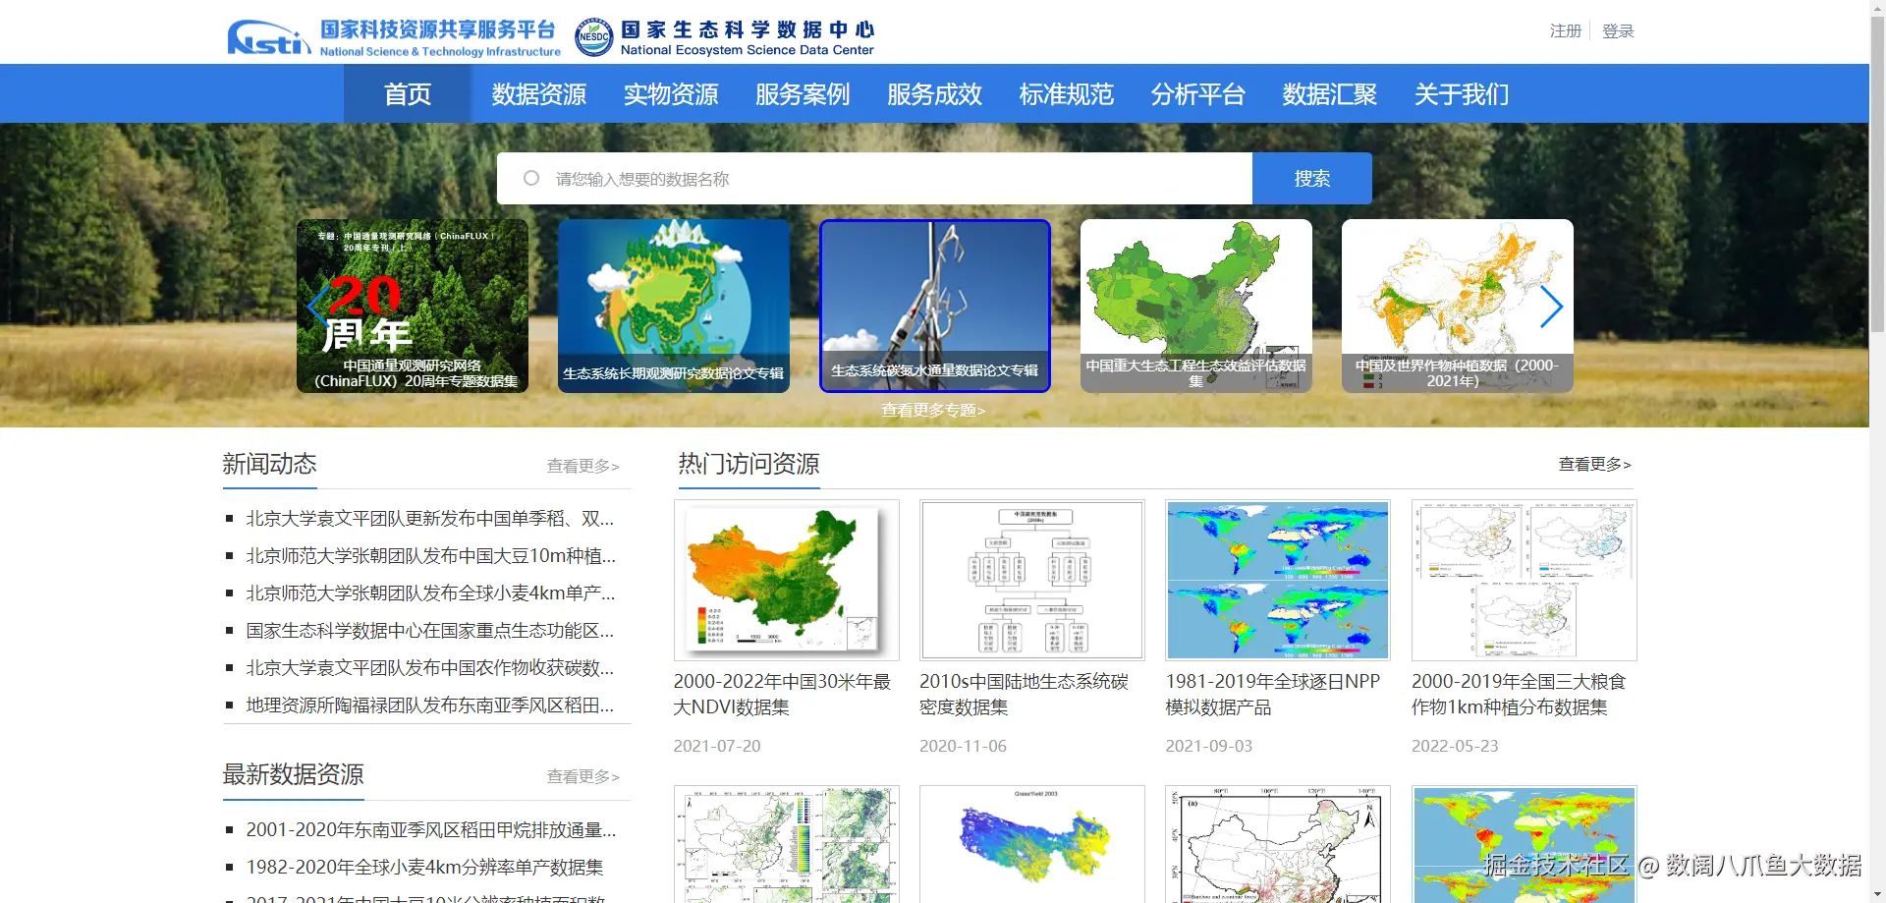Click the NSTI platform logo
The image size is (1886, 903).
[394, 37]
